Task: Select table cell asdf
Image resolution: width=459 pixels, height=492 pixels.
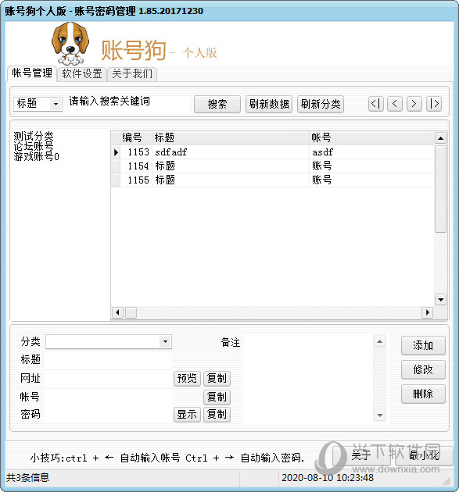Action: point(371,152)
